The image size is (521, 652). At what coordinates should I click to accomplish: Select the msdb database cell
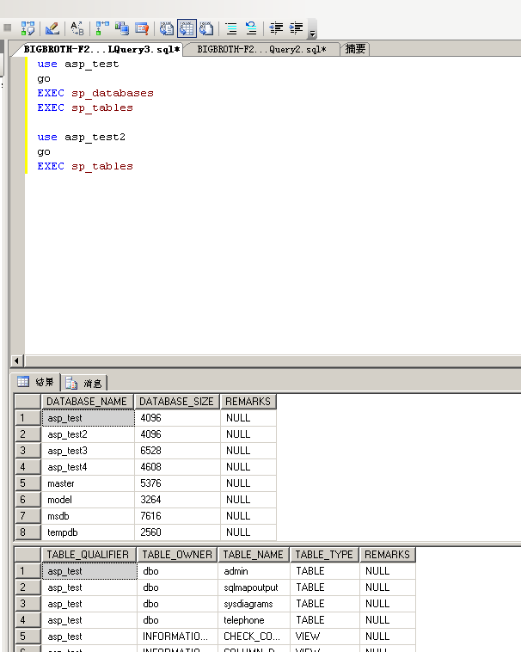click(x=88, y=516)
